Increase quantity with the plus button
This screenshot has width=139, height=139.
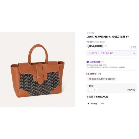(x=98, y=90)
